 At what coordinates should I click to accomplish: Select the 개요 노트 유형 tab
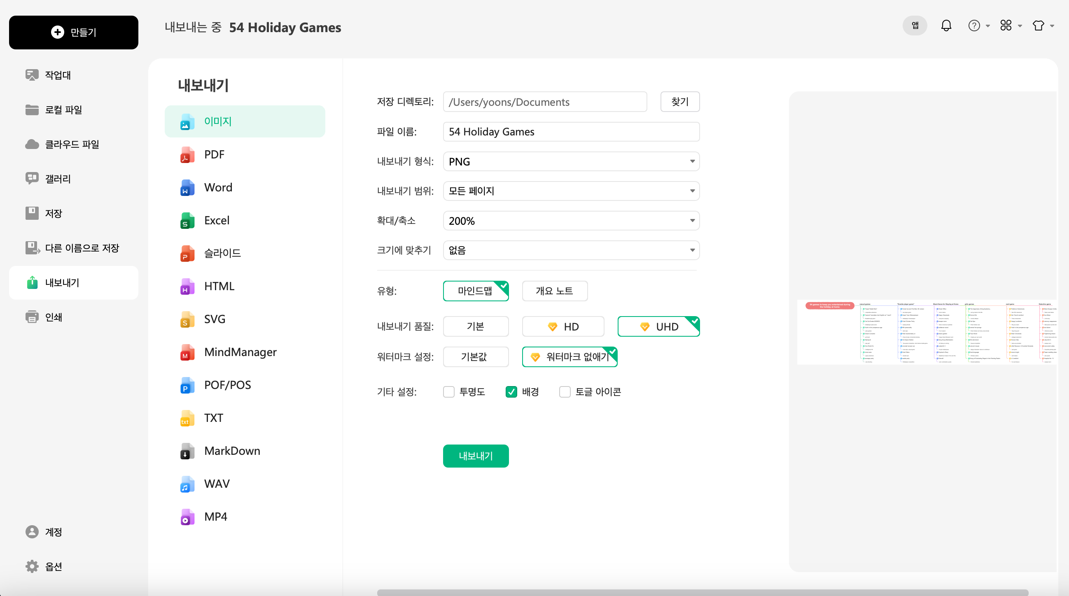[x=555, y=290]
